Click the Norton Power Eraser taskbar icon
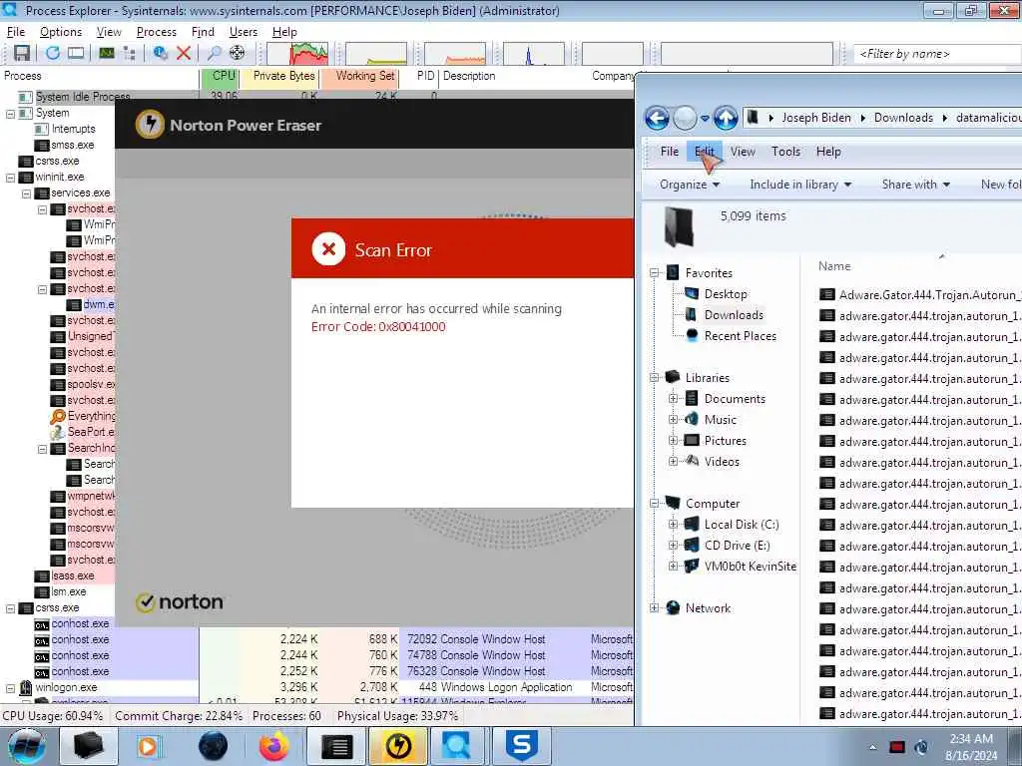The image size is (1022, 766). [x=397, y=746]
